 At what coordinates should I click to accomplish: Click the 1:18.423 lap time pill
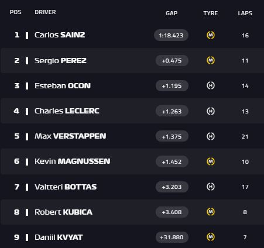pyautogui.click(x=171, y=35)
